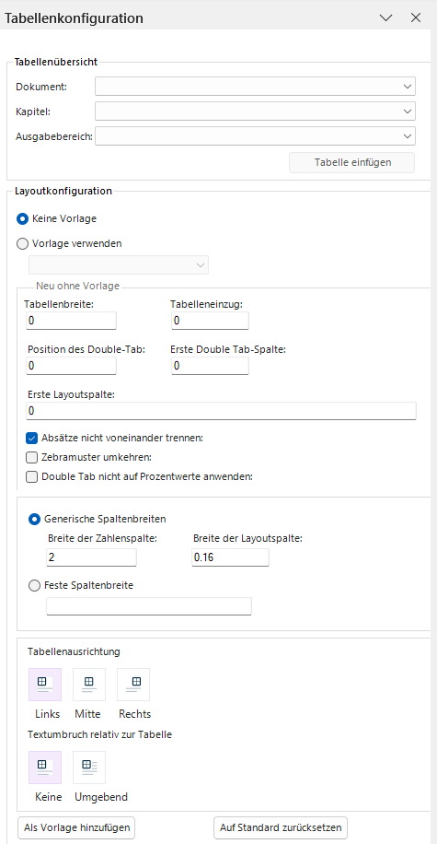
Task: Click the Neu ohne Vorlage group label
Action: click(78, 286)
